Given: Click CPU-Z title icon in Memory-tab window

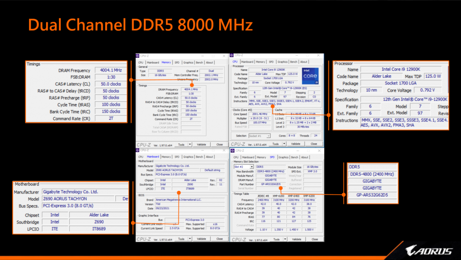Looking at the screenshot, I should [x=138, y=56].
